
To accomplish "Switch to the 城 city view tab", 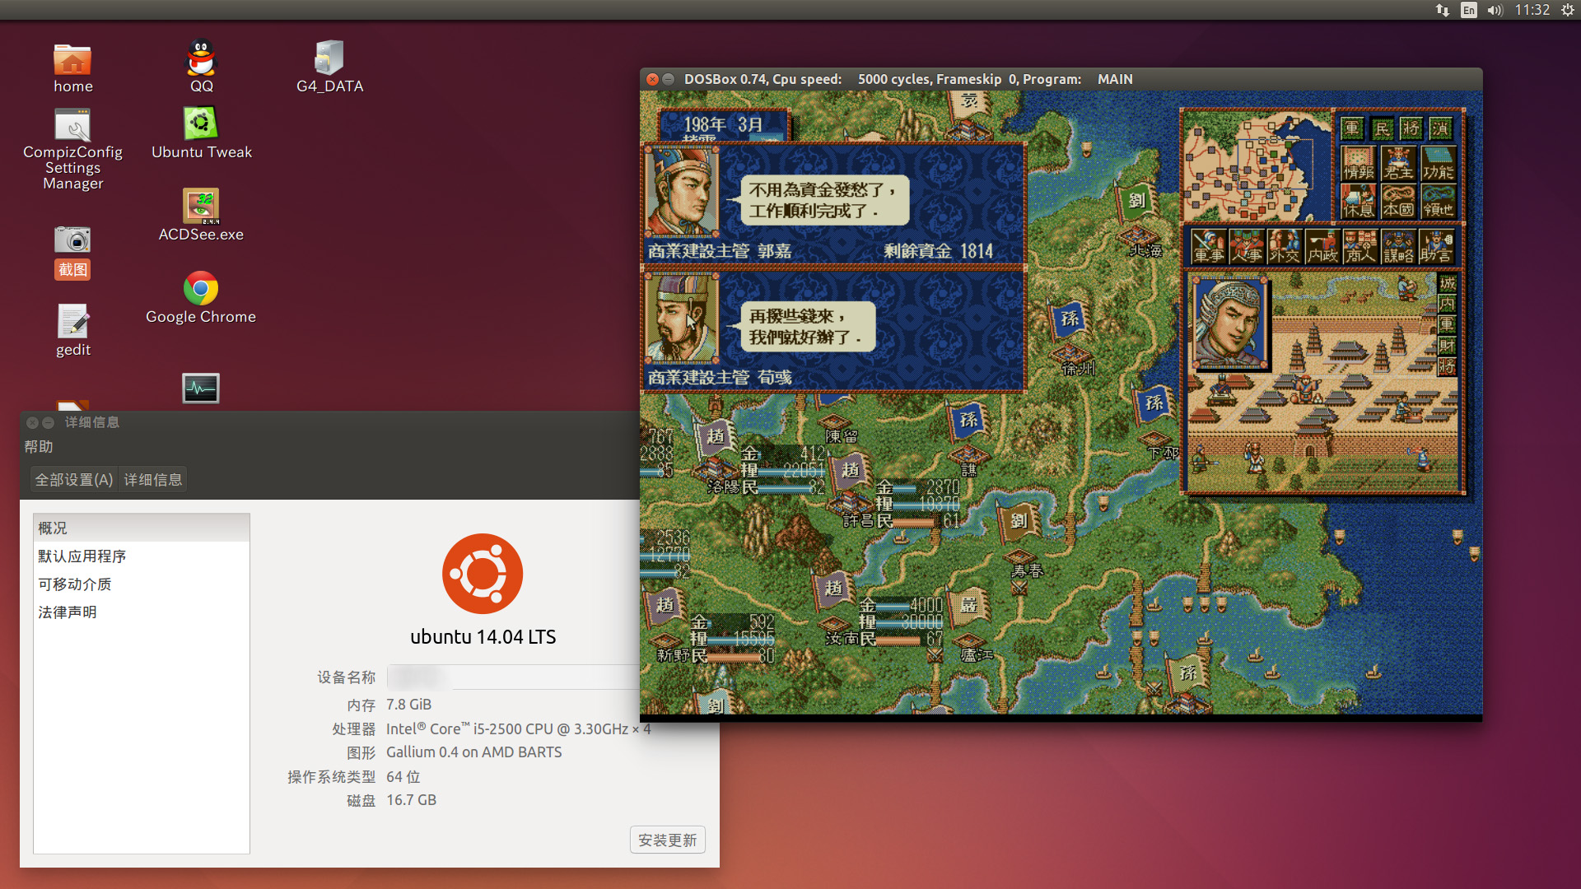I will tap(1447, 283).
